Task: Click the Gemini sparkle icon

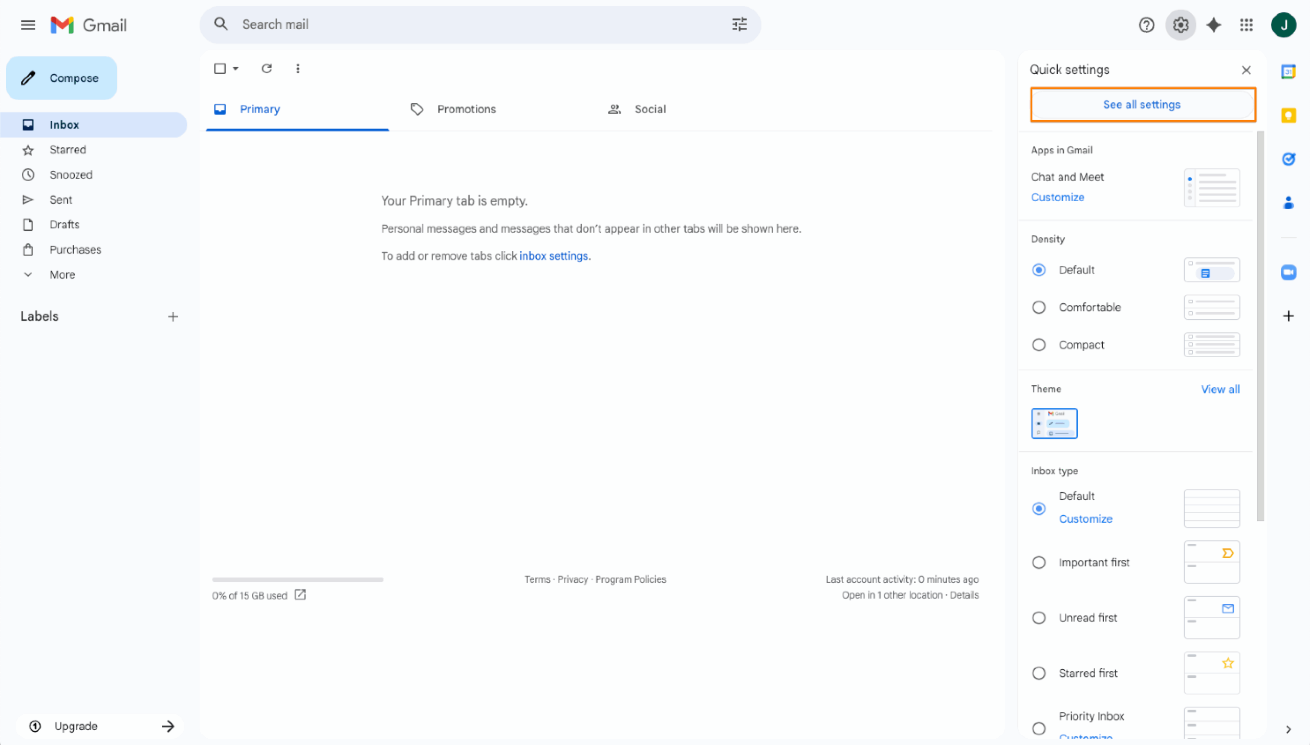Action: point(1214,25)
